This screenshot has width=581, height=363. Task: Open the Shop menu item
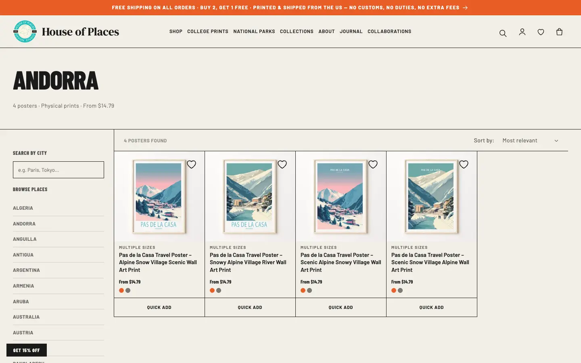click(x=176, y=31)
